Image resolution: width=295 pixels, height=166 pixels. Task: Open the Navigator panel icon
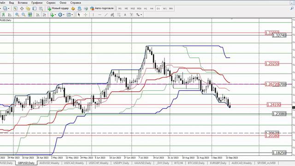coord(28,8)
